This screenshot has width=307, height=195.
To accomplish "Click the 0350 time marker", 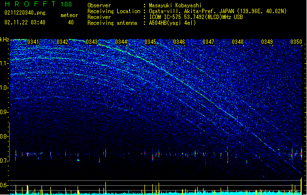I will (296, 42).
